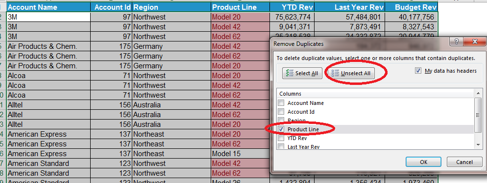Close the Remove Duplicates dialog
This screenshot has width=487, height=183.
(474, 42)
